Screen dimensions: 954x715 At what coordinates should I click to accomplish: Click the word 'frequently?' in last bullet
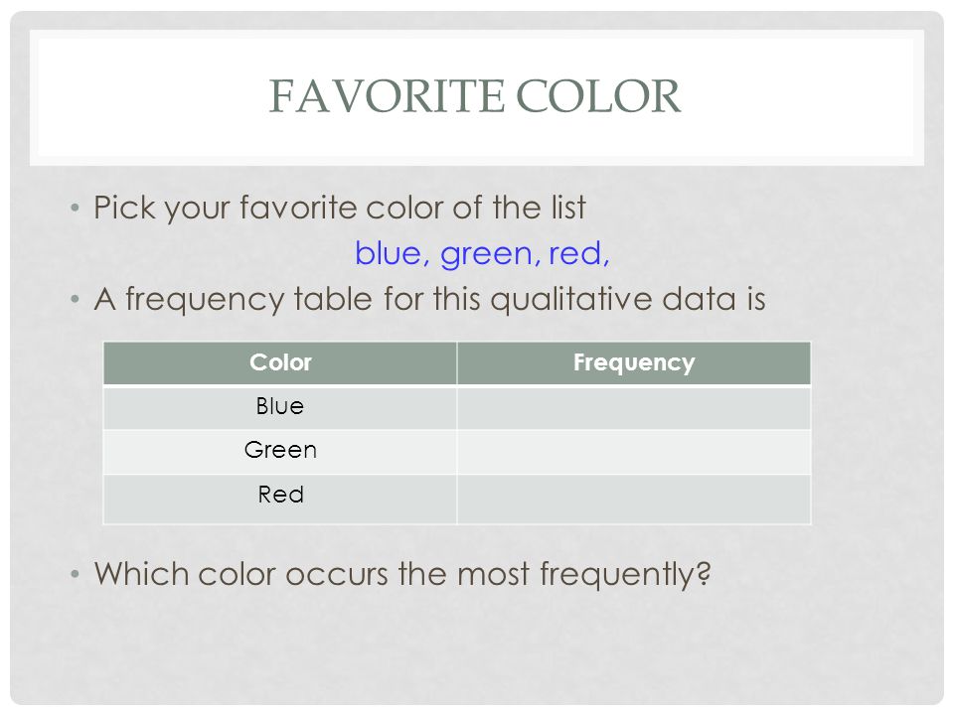pyautogui.click(x=625, y=575)
